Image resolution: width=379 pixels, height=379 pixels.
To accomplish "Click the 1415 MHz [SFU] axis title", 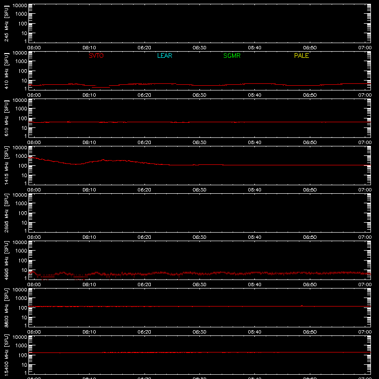I will coord(6,165).
